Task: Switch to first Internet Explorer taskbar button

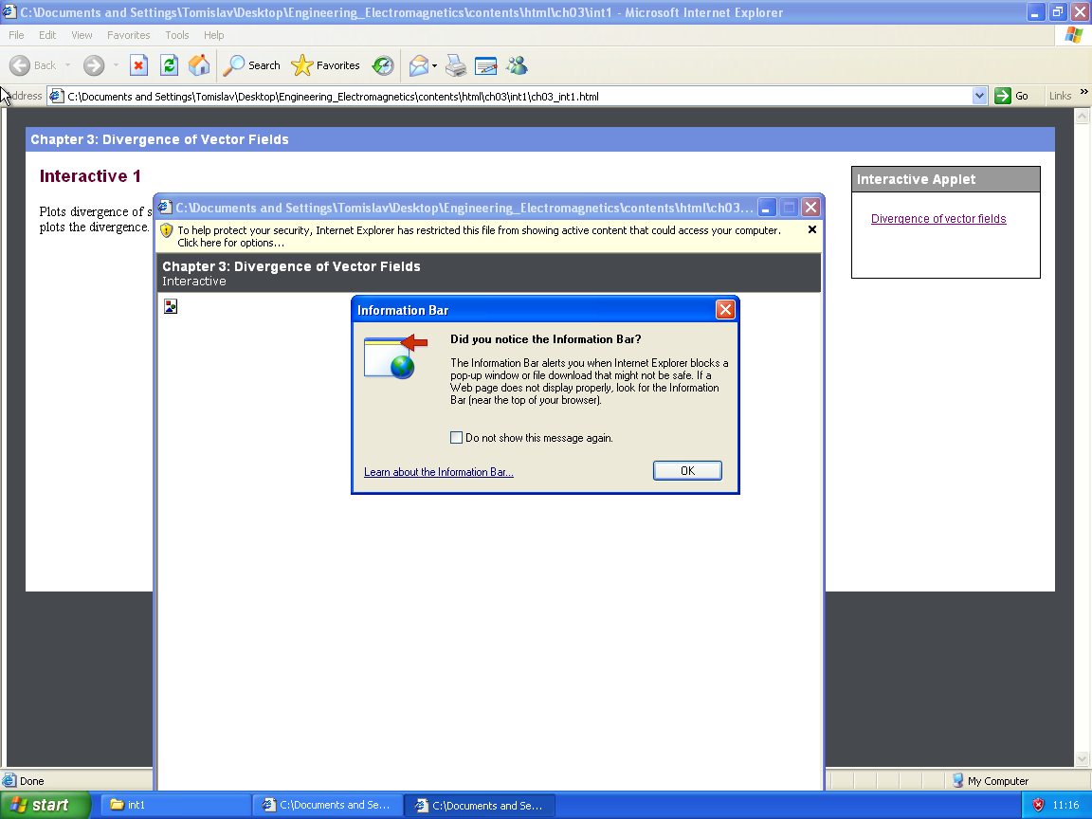Action: (327, 805)
